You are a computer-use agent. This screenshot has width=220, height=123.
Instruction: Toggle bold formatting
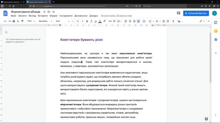pyautogui.click(x=87, y=21)
